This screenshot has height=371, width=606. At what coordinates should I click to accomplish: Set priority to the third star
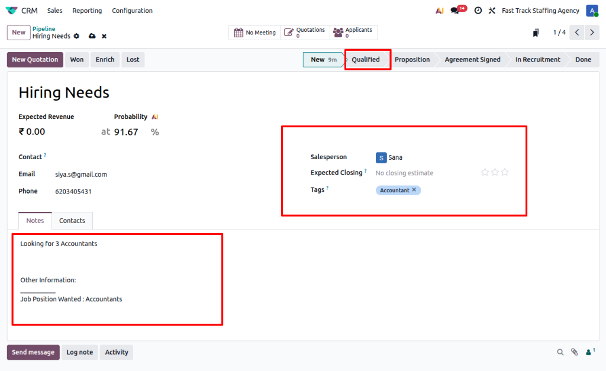pos(505,172)
